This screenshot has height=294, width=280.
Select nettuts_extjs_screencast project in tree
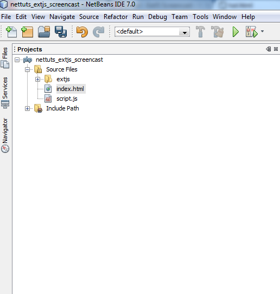pos(69,60)
